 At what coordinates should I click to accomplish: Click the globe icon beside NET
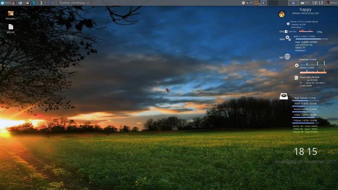click(287, 56)
